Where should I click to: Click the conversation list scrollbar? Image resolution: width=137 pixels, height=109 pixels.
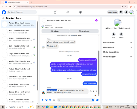(x=38, y=56)
